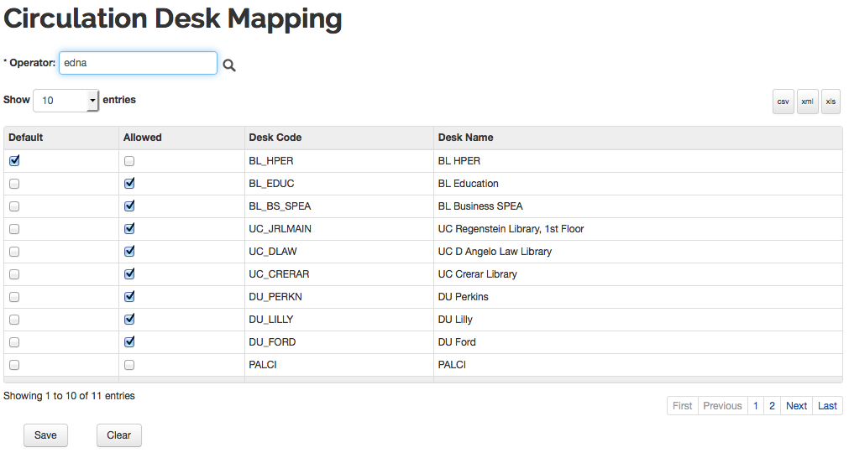The width and height of the screenshot is (849, 453).
Task: Enable Allowed checkbox for BL_HPER row
Action: click(129, 161)
